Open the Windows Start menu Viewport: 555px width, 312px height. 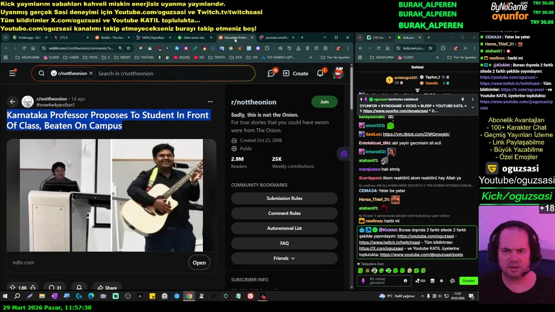pyautogui.click(x=5, y=296)
